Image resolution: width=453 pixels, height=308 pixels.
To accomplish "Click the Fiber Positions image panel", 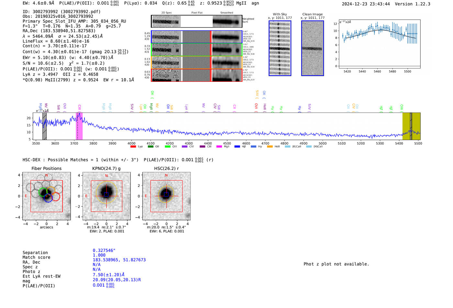I will (47, 196).
